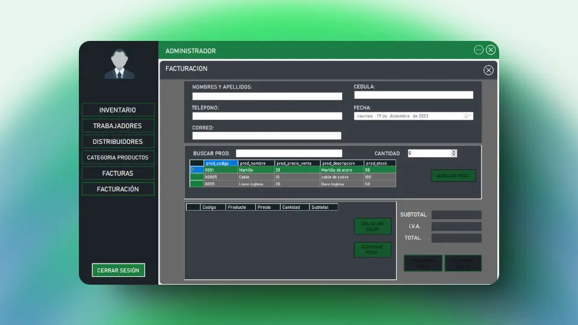
Task: Click the Martillo de acero description cell
Action: point(342,170)
